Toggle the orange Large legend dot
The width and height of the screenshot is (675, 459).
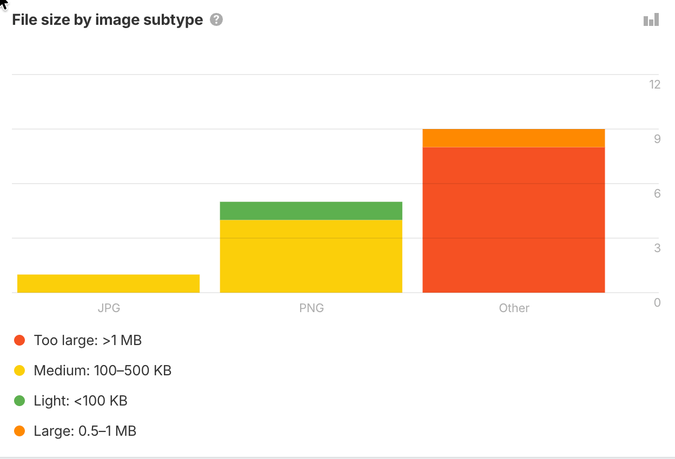pyautogui.click(x=19, y=431)
